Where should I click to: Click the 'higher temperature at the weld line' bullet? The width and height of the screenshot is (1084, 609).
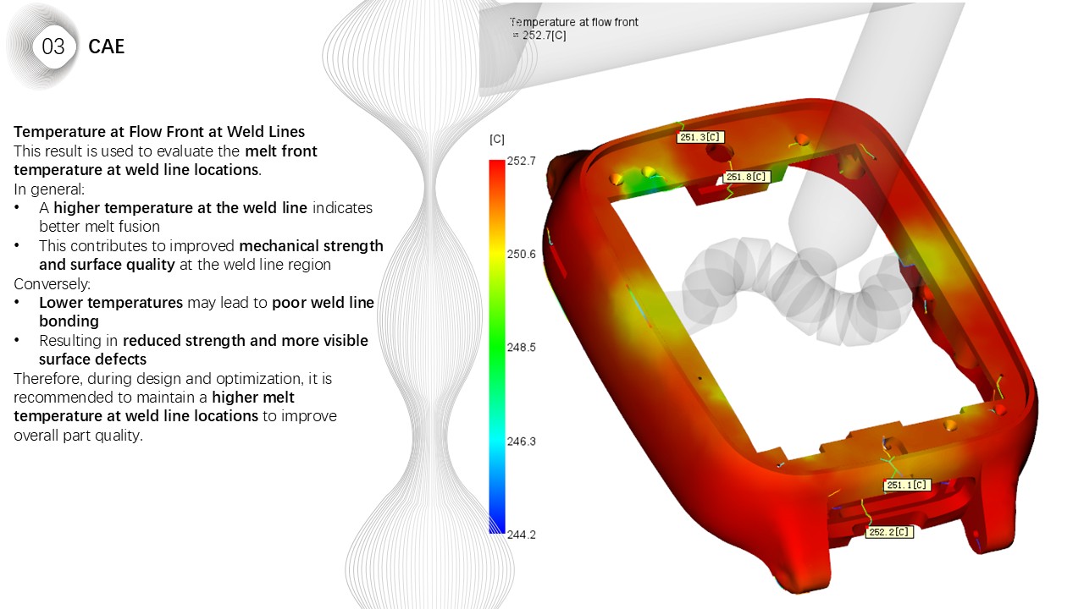point(212,207)
